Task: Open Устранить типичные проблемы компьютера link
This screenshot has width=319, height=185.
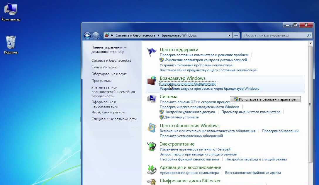Action: click(196, 65)
